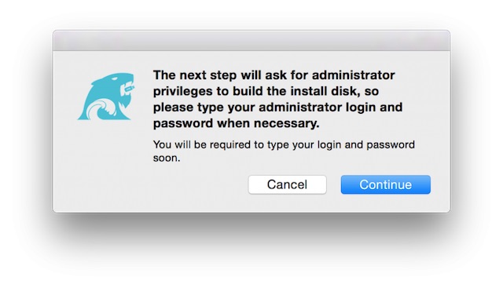
Task: Click the dialog's gray title bar
Action: 251,41
